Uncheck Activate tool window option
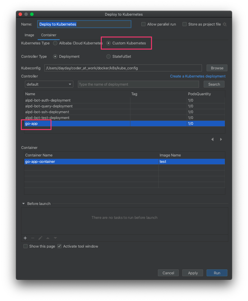 pos(59,246)
